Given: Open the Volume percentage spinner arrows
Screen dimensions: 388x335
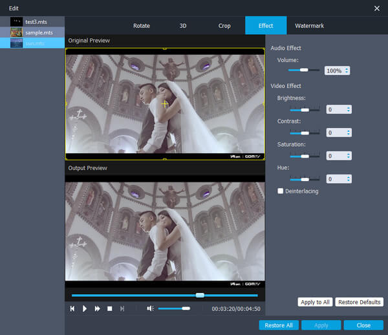Looking at the screenshot, I should coord(347,70).
